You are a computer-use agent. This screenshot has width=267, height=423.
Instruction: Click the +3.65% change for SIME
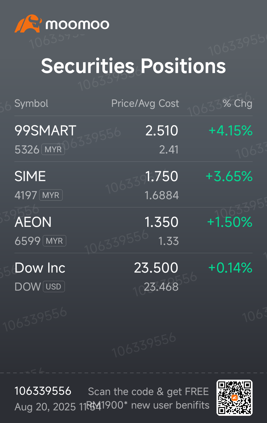pyautogui.click(x=229, y=176)
